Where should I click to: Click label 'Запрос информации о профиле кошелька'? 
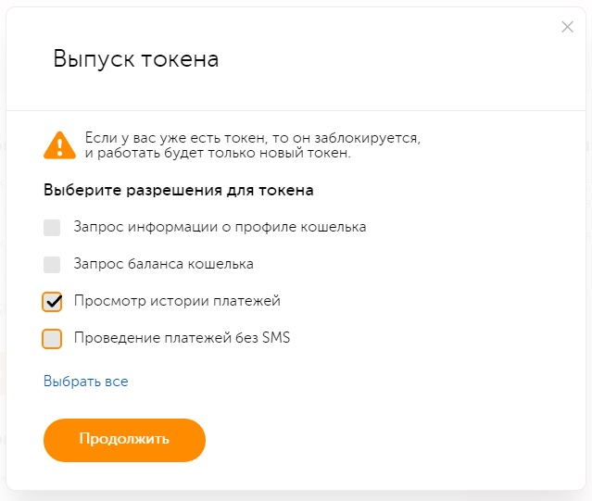pos(220,227)
